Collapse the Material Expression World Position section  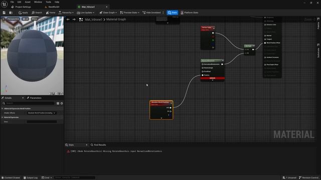click(x=2, y=108)
